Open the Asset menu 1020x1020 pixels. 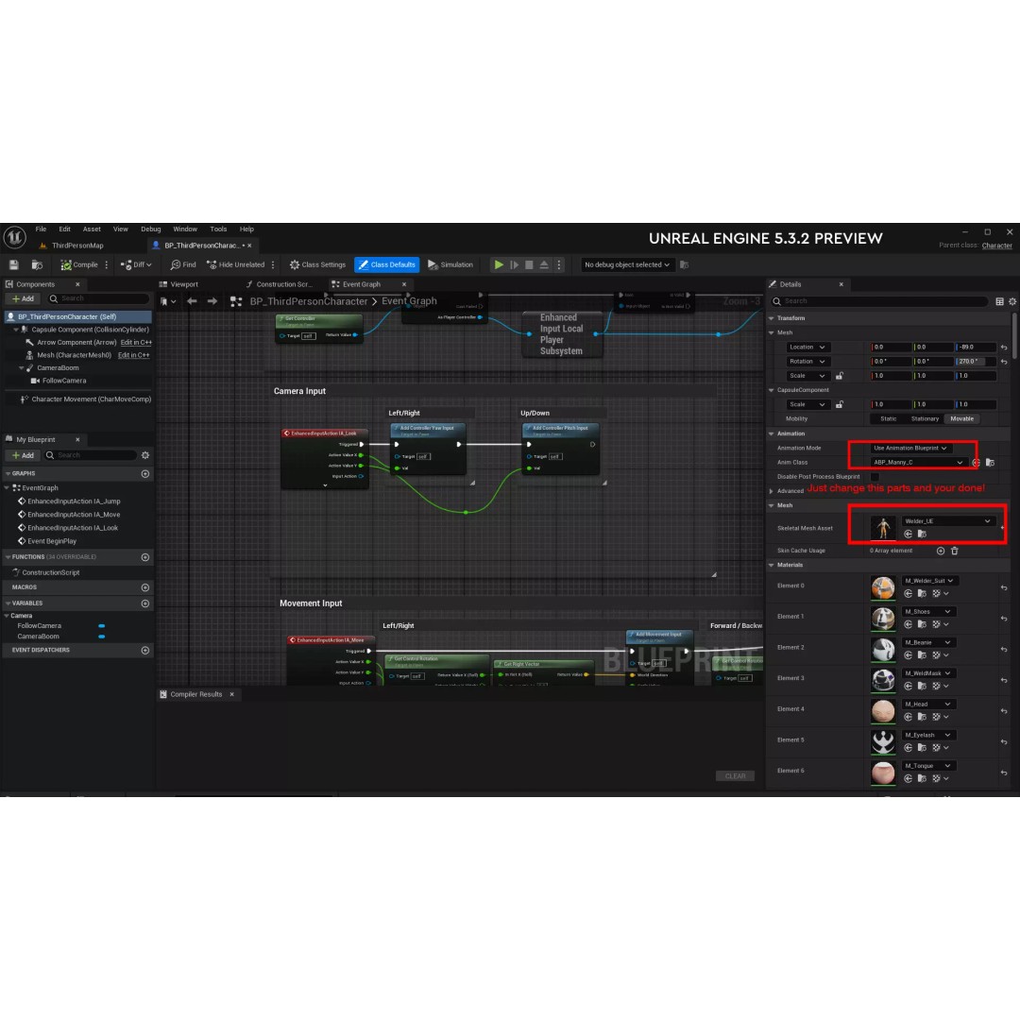point(92,229)
